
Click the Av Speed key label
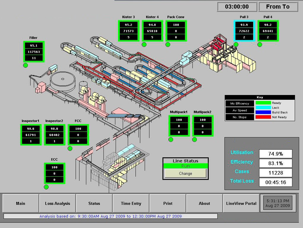pyautogui.click(x=240, y=110)
